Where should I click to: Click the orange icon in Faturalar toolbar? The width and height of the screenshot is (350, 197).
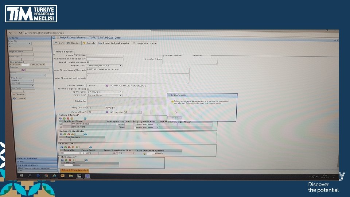(73, 147)
